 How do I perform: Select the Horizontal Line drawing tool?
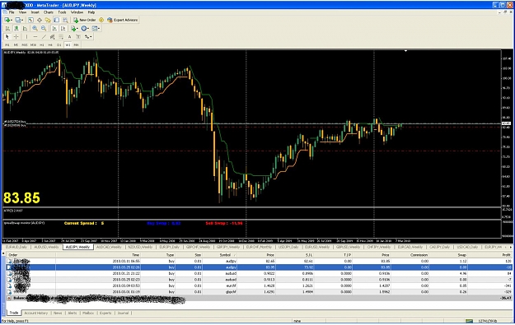[35, 37]
